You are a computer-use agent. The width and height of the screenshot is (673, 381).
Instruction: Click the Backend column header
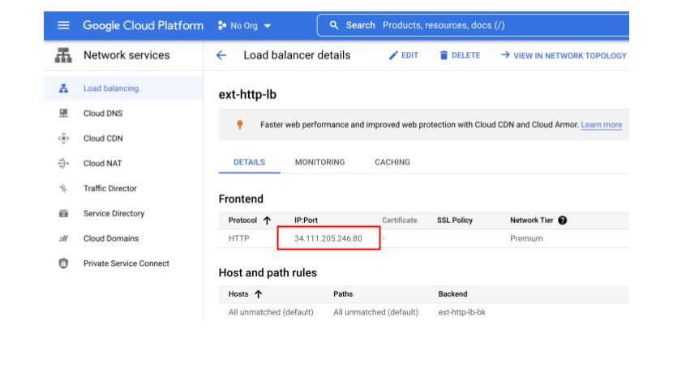(452, 294)
